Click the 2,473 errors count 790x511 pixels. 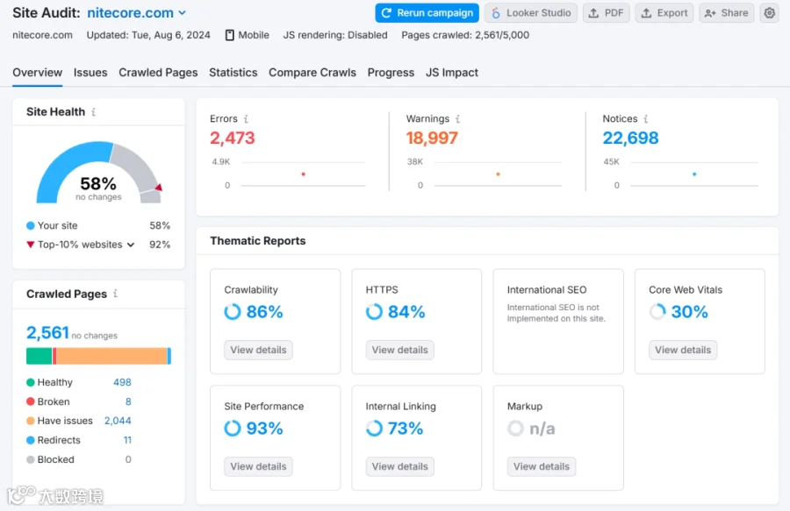pos(233,138)
